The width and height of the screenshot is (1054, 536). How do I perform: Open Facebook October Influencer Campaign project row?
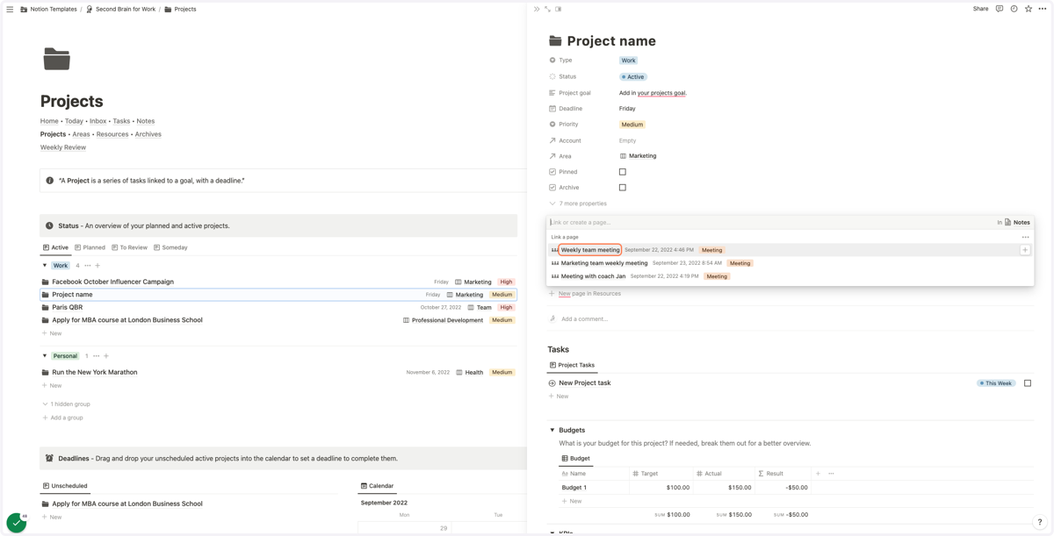click(278, 282)
